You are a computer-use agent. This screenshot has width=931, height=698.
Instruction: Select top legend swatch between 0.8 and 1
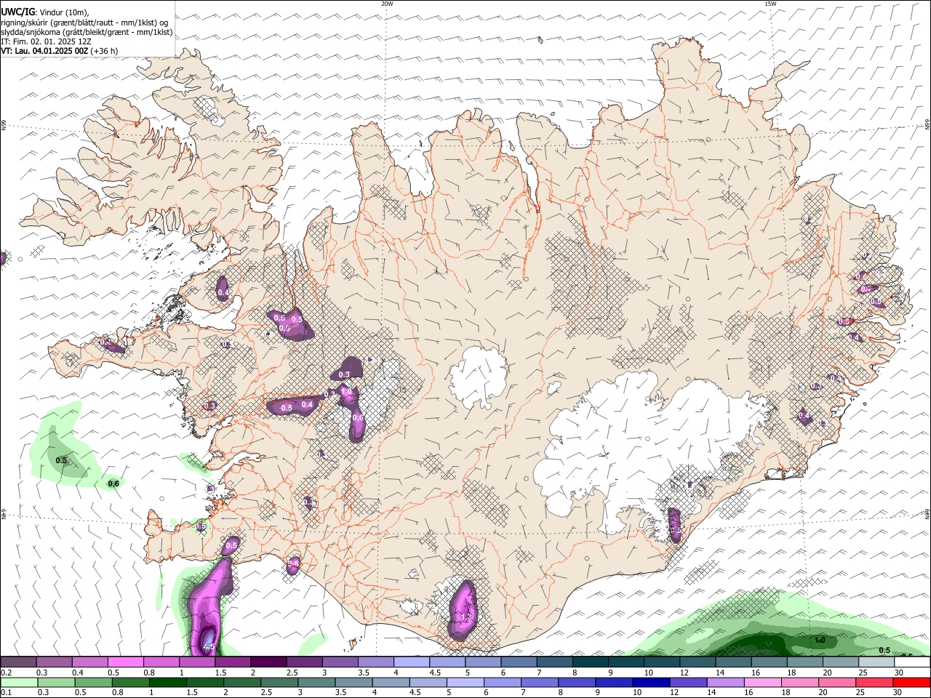[161, 662]
